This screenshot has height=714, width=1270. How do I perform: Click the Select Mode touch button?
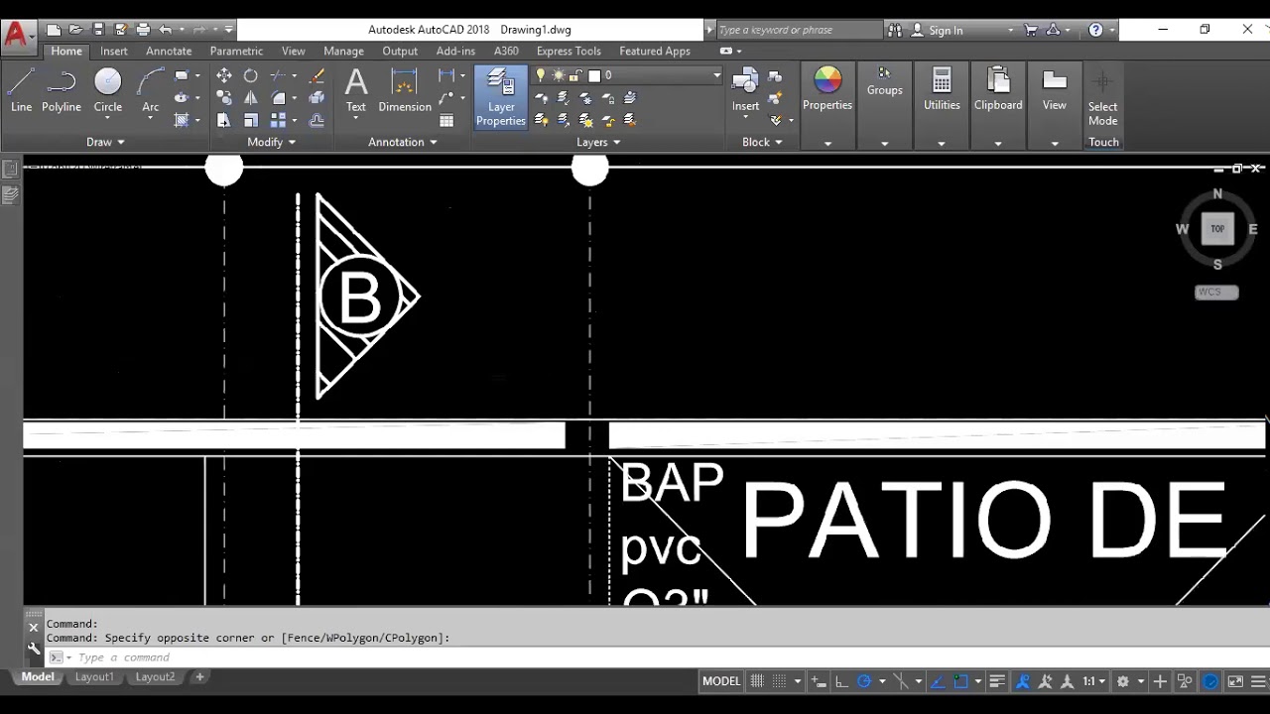point(1102,97)
